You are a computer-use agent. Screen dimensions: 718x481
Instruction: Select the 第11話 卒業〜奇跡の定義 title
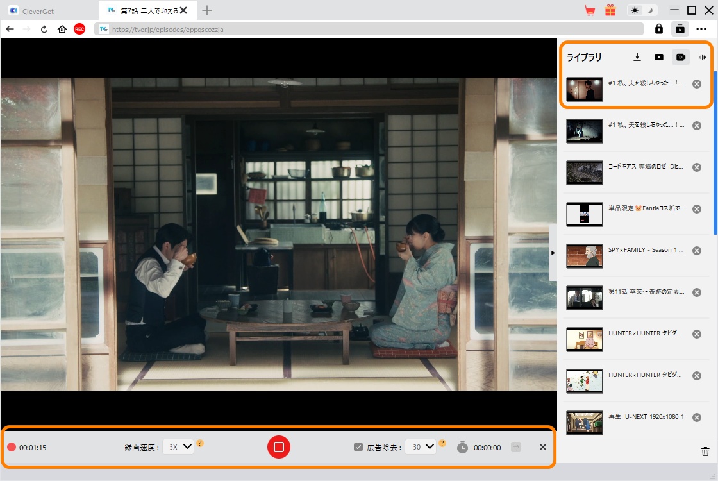pos(646,291)
